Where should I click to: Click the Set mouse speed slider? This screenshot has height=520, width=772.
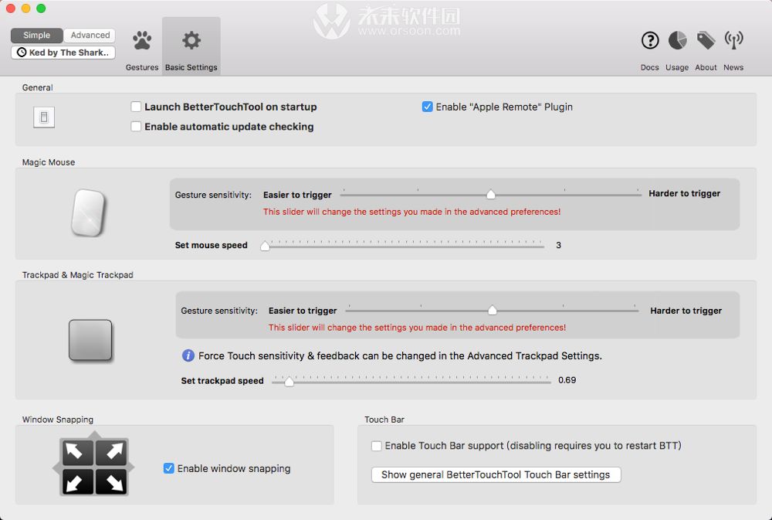[404, 245]
